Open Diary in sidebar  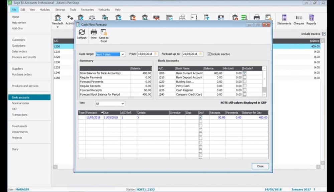(x=15, y=149)
